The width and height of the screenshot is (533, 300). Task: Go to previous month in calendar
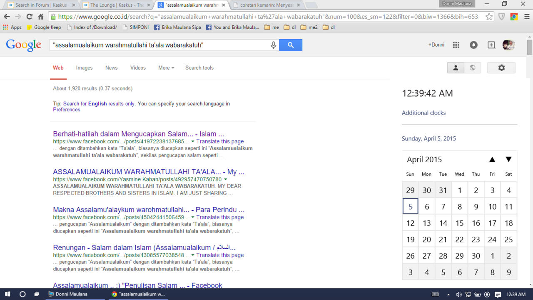(x=492, y=159)
